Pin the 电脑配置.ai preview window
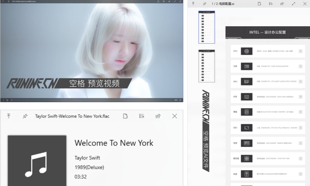 coord(205,4)
